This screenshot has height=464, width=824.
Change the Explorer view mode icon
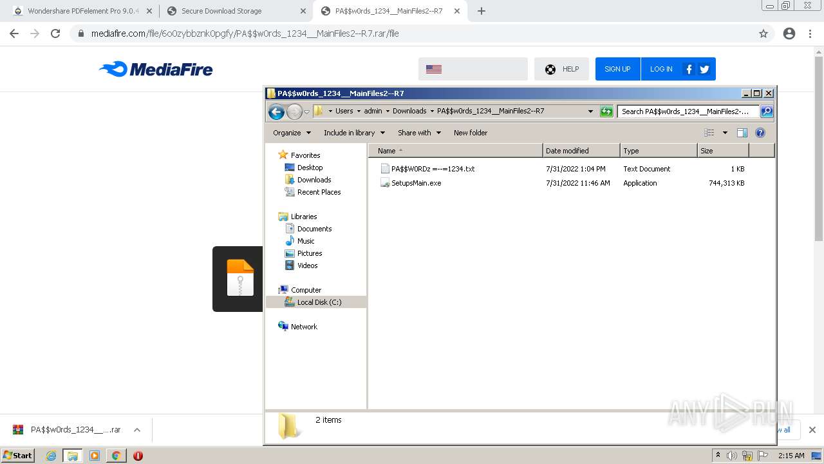click(x=709, y=133)
